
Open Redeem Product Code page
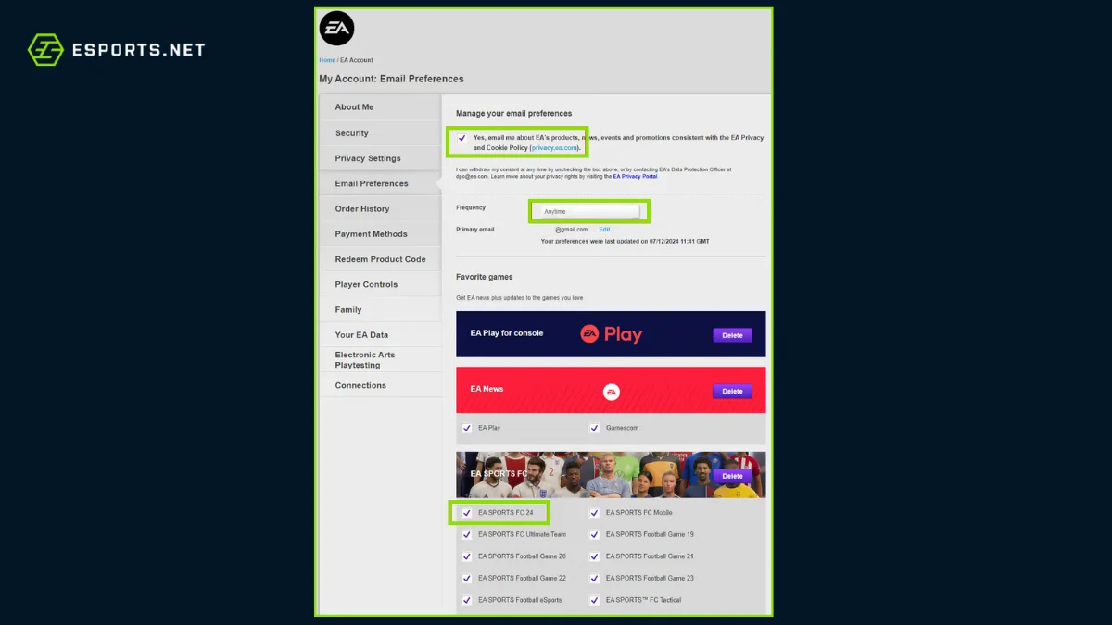(380, 259)
